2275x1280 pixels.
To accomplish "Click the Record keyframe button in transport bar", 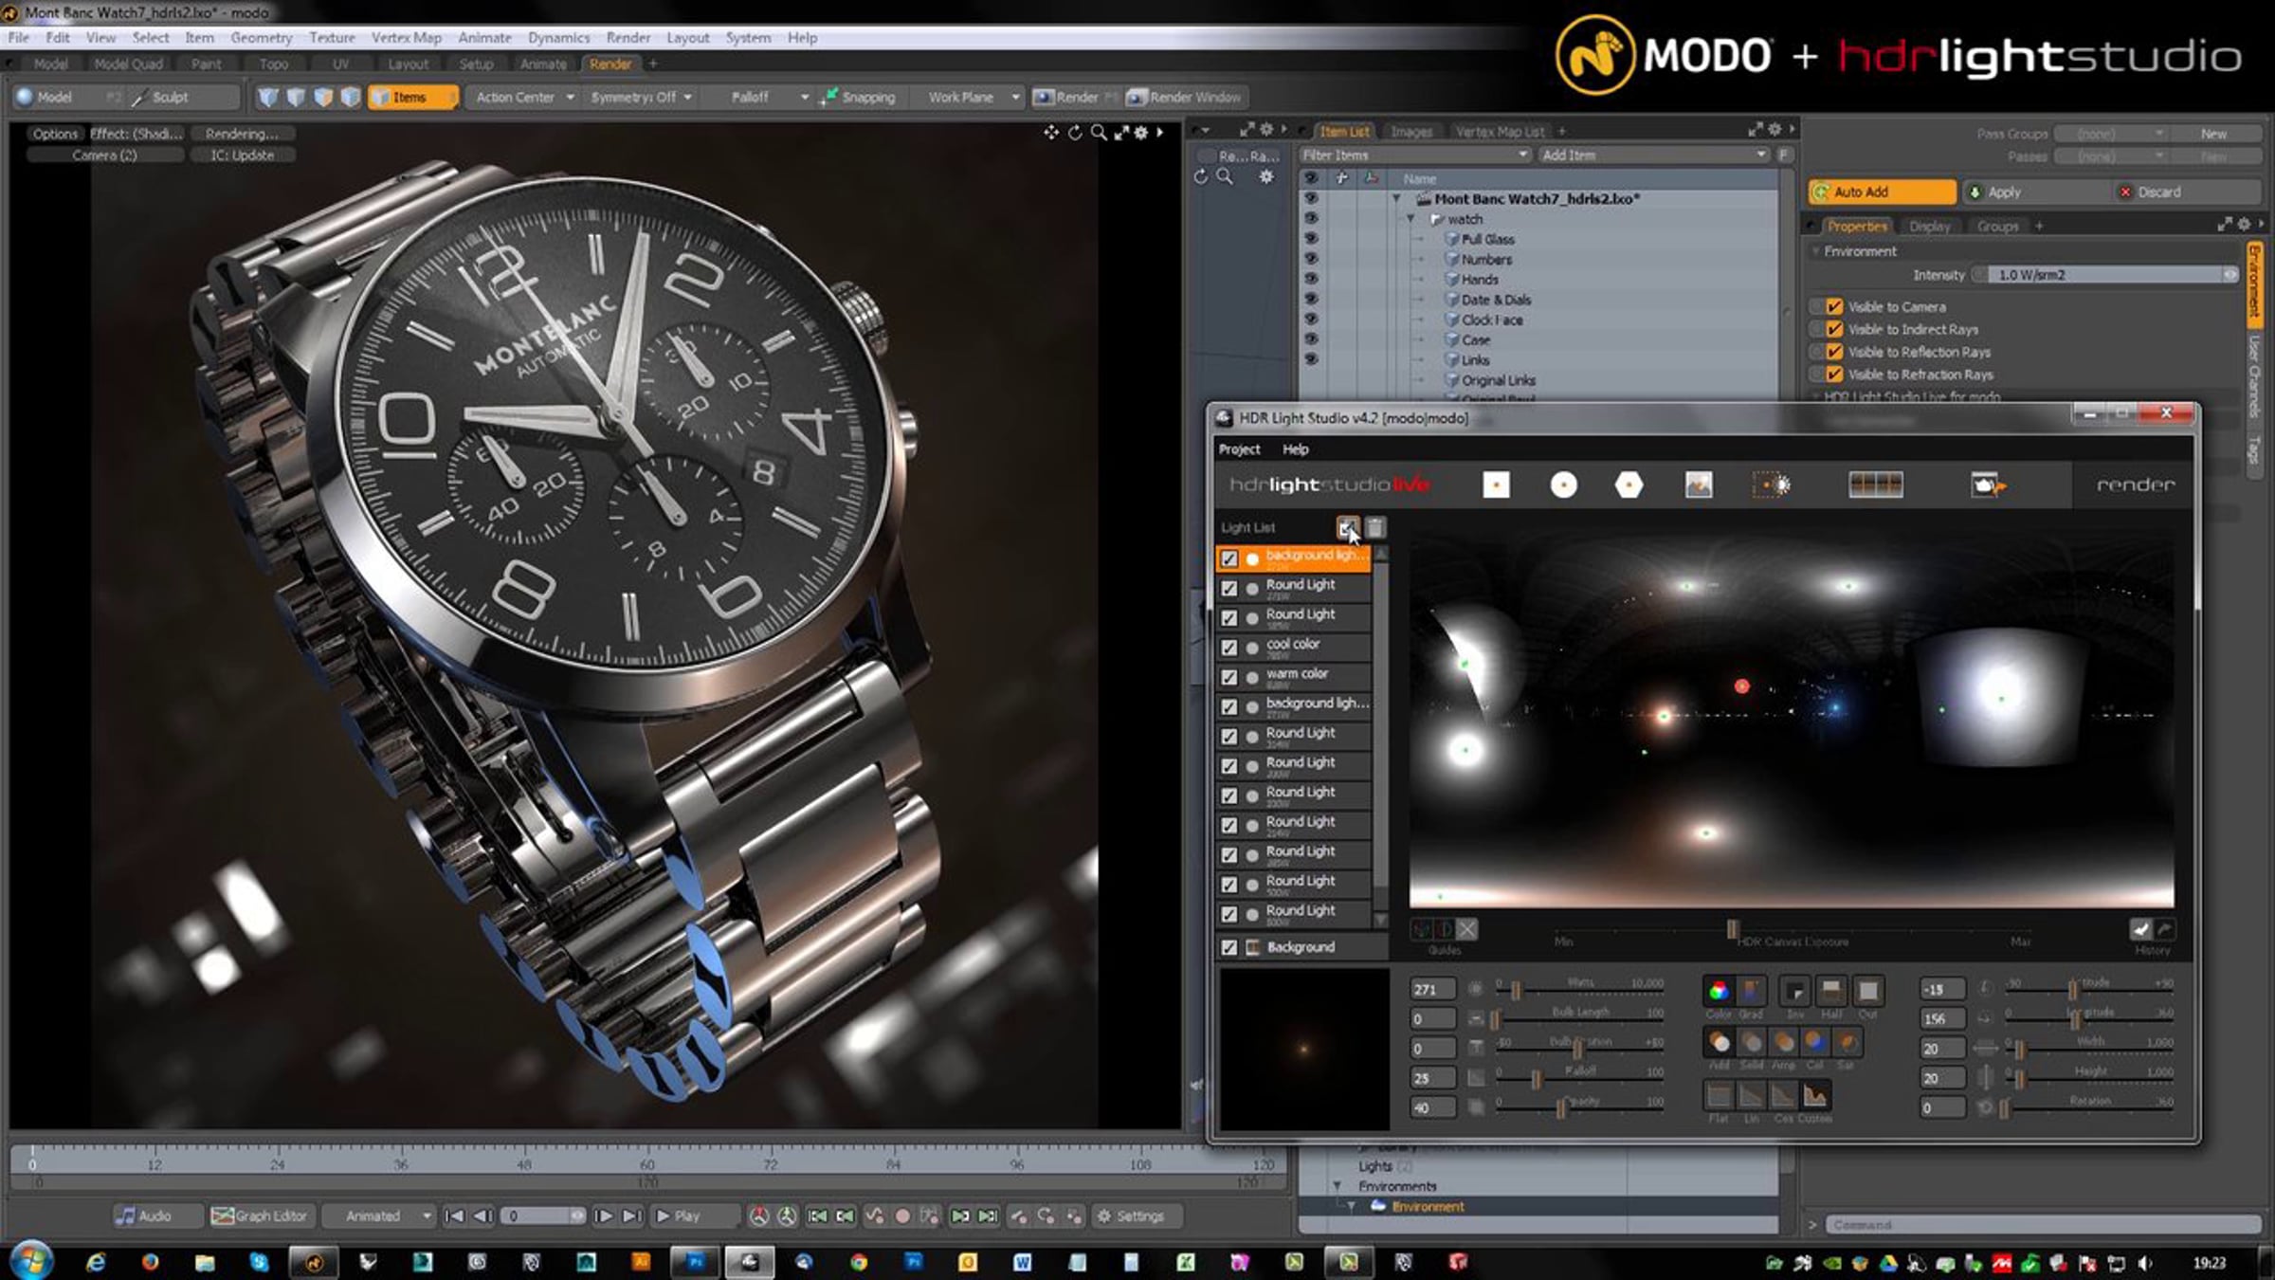I will (902, 1216).
